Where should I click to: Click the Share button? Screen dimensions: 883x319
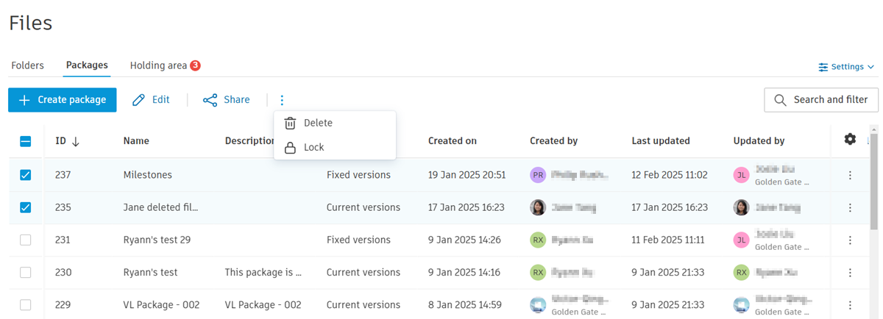(x=227, y=100)
